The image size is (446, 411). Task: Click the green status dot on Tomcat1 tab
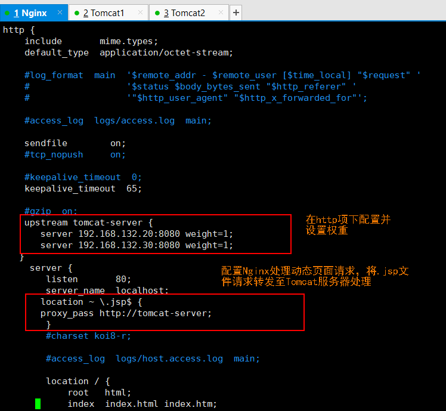click(x=76, y=13)
